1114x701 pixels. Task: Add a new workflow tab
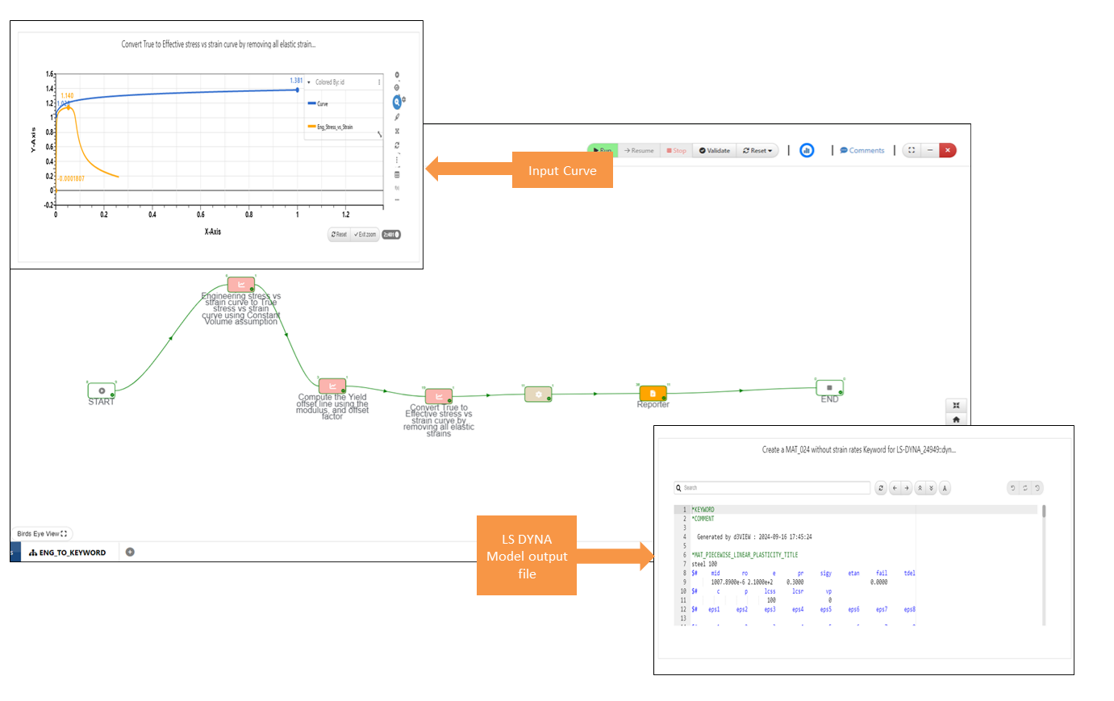130,553
